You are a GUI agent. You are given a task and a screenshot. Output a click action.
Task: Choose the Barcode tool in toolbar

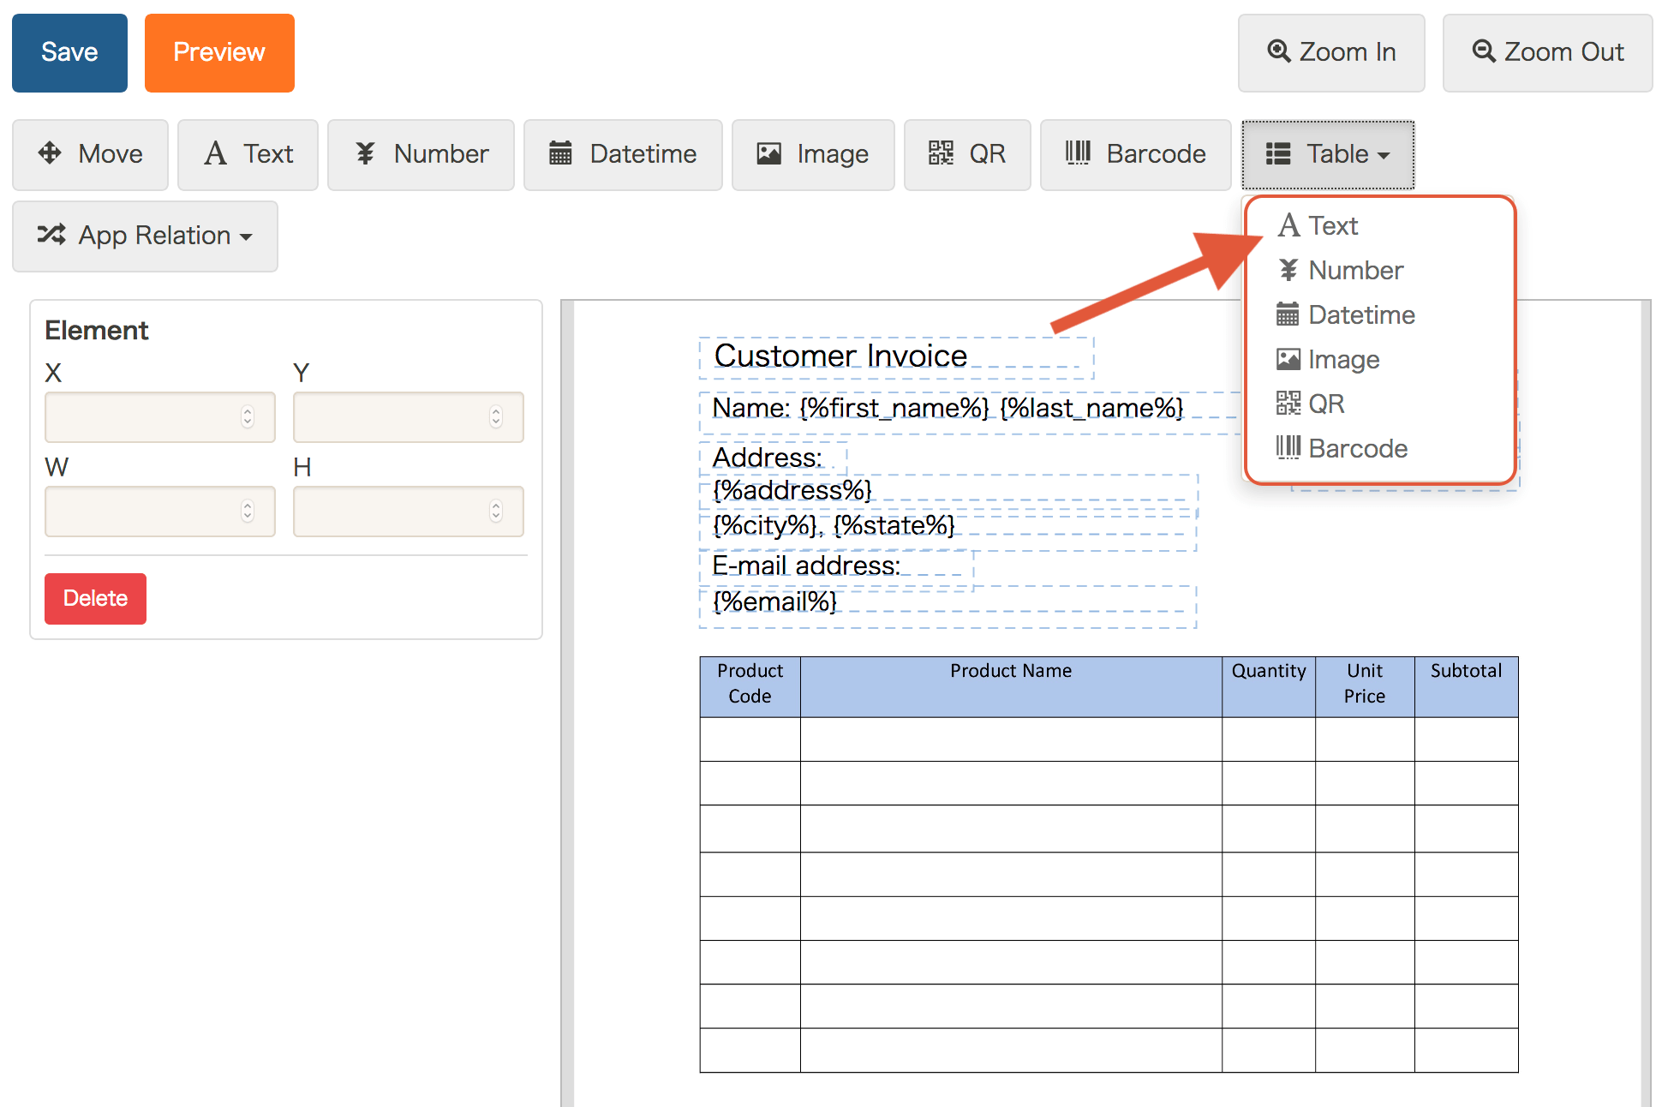[x=1135, y=154]
